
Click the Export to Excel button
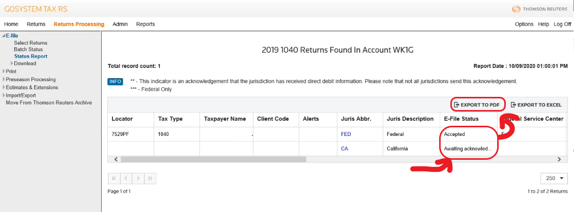(536, 104)
